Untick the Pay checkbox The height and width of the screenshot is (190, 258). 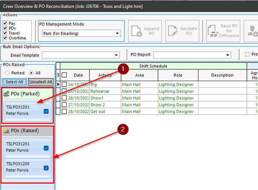5,23
